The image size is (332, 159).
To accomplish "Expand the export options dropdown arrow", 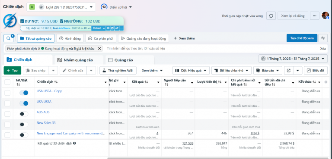I will (x=298, y=71).
